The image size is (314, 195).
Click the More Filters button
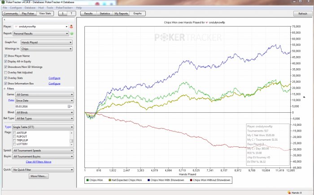click(39, 176)
